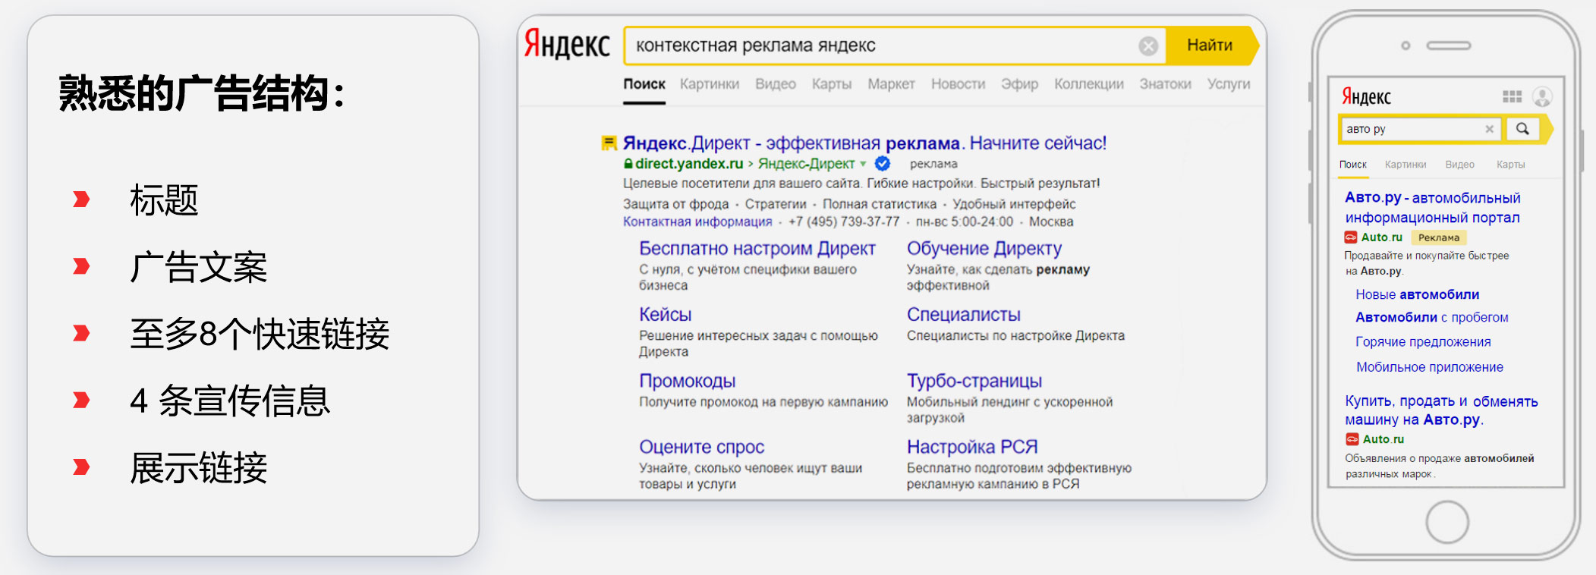Screen dimensions: 1596x575
Task: Open the Услуги tab
Action: tap(1229, 84)
